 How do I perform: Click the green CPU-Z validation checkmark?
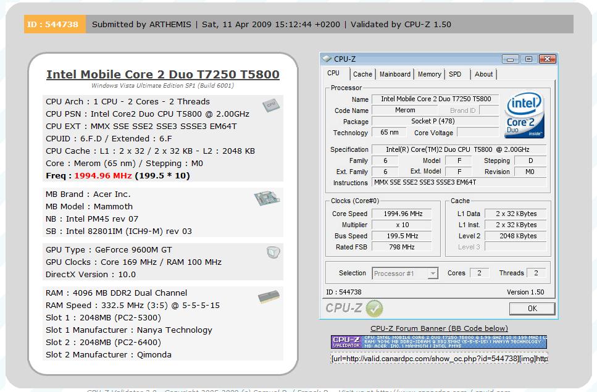(374, 308)
